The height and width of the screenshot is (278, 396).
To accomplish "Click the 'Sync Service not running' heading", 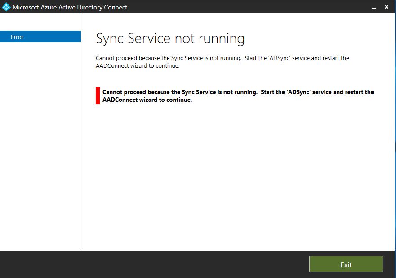I will [x=170, y=39].
